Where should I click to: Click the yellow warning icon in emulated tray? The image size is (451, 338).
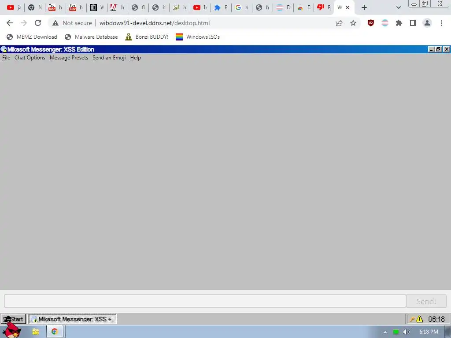(420, 319)
